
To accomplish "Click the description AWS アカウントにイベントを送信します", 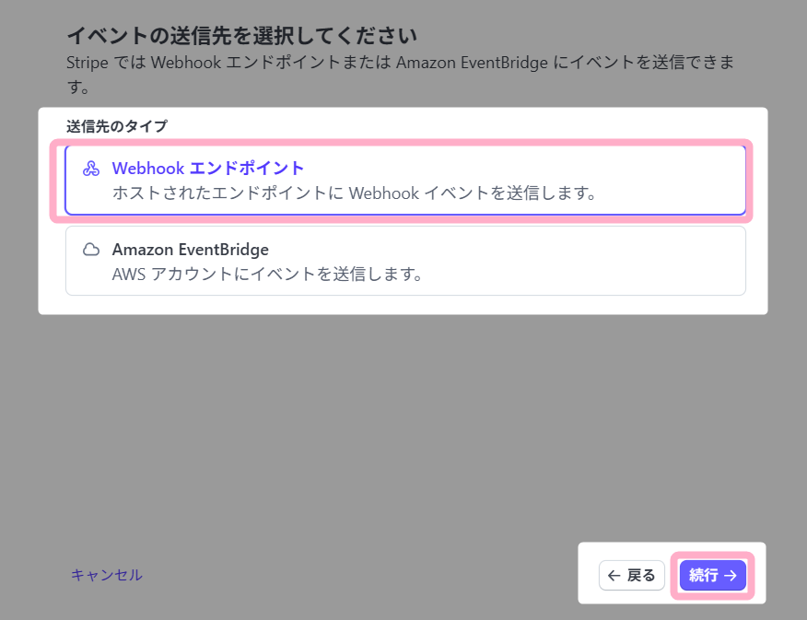I will (x=267, y=275).
